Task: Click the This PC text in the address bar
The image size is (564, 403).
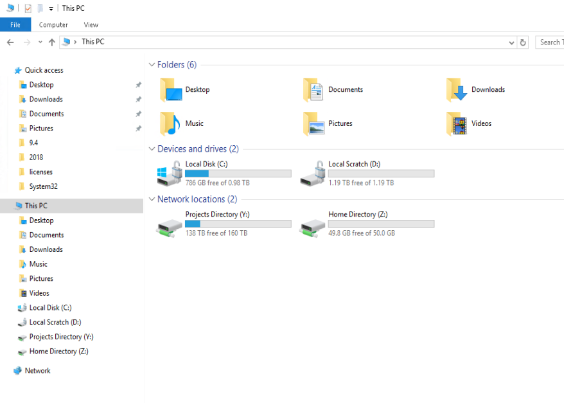Action: click(93, 42)
